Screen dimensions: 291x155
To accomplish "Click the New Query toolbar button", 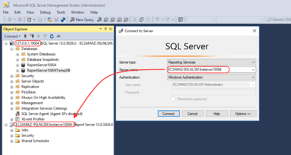I will tap(82, 20).
